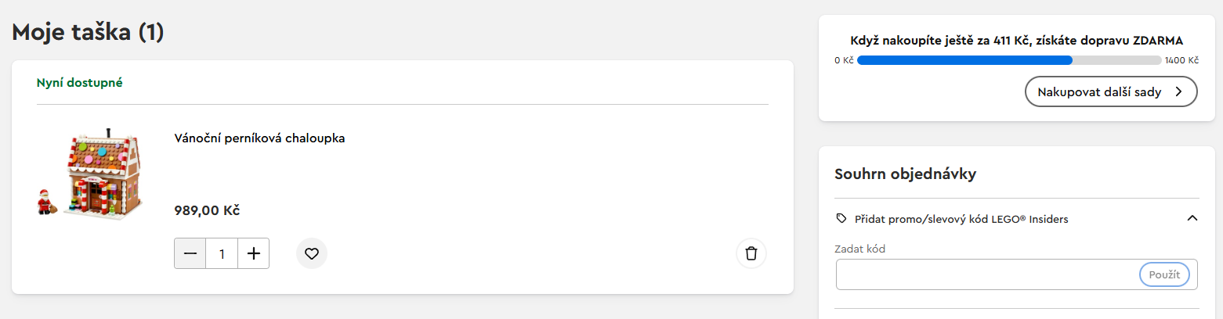The height and width of the screenshot is (319, 1223).
Task: Collapse promo code section using chevron arrow
Action: click(1192, 218)
